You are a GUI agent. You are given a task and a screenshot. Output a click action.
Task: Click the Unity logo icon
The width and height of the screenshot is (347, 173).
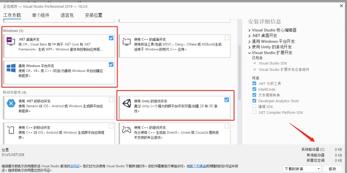point(127,104)
